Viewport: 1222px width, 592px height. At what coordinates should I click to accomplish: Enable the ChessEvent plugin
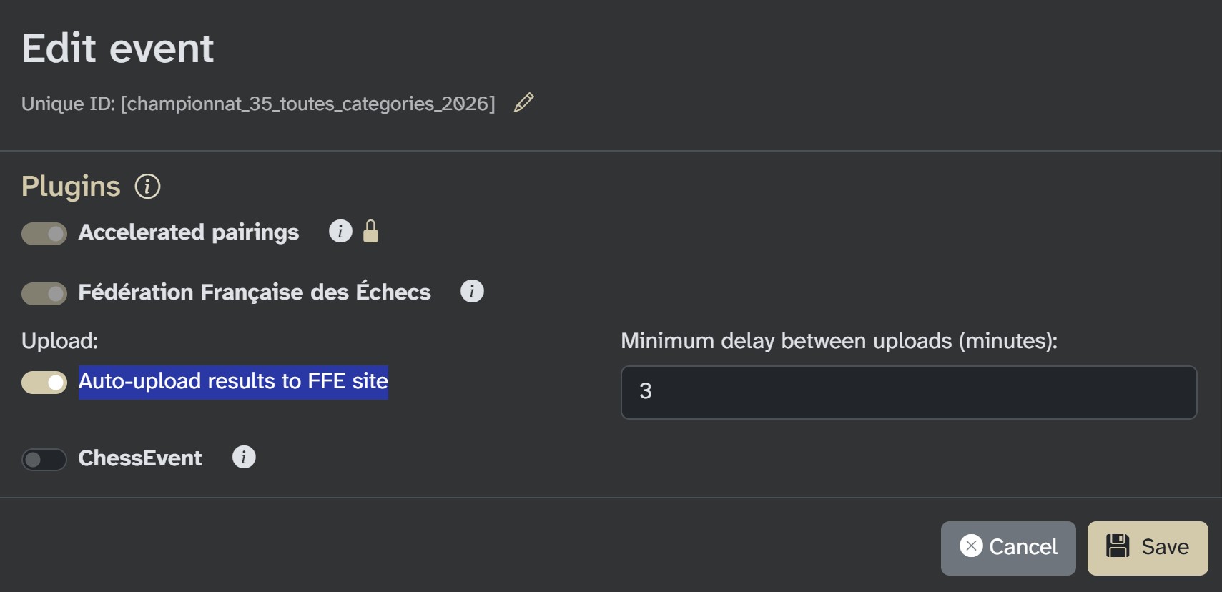tap(44, 459)
